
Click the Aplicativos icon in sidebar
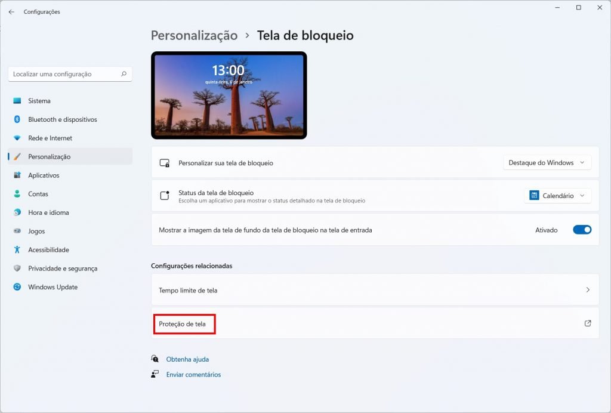point(17,175)
